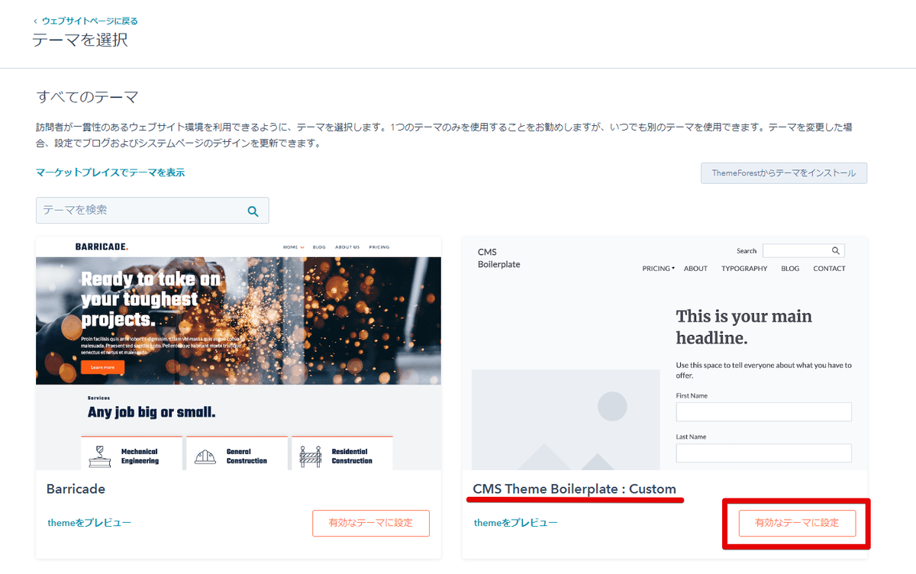Click the Barricade theme title text
This screenshot has width=916, height=574.
[x=76, y=489]
